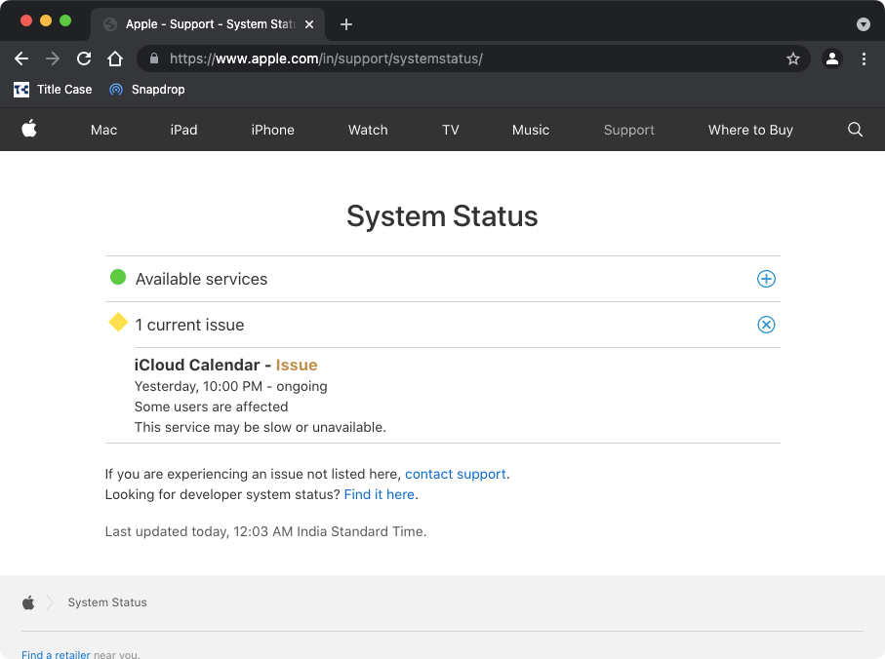The width and height of the screenshot is (885, 659).
Task: Select the Apple Support System Status tab
Action: 208,24
